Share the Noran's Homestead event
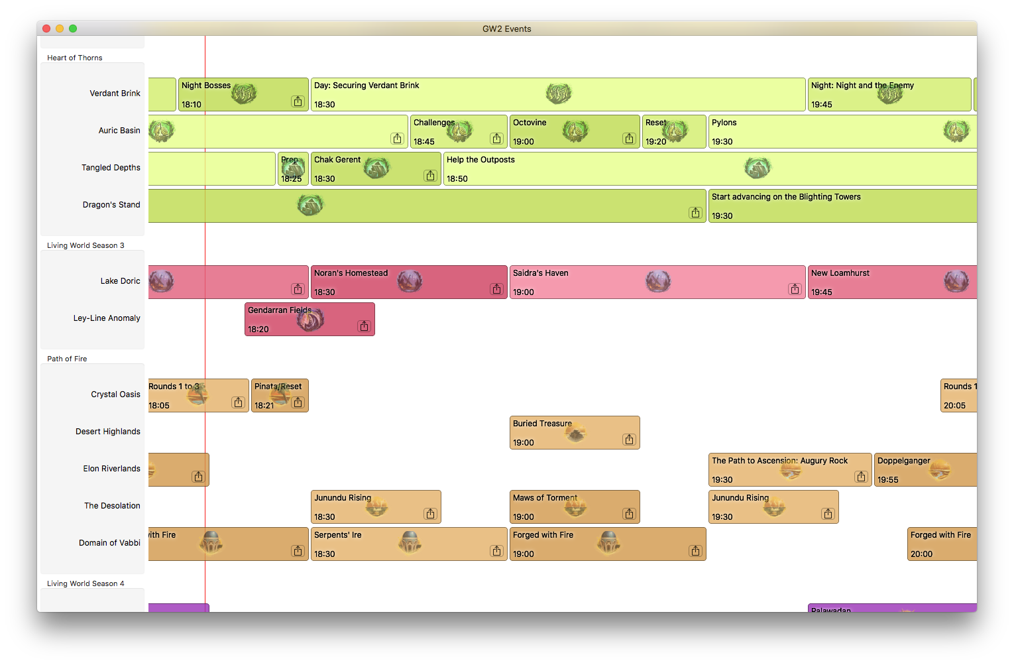Screen dimensions: 1014x665 pyautogui.click(x=496, y=289)
